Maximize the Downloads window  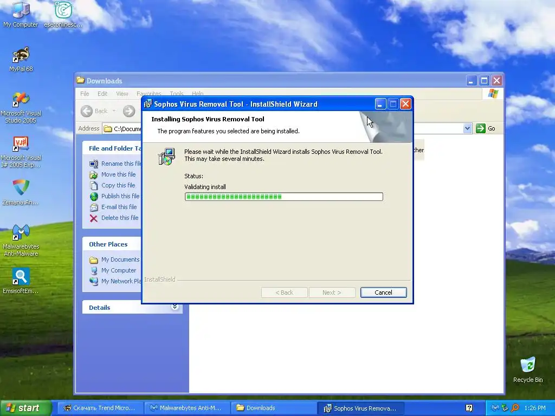click(484, 81)
